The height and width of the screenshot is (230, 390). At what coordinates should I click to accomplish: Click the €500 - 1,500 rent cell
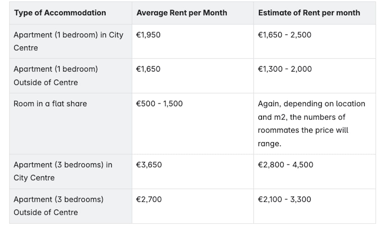coord(159,104)
